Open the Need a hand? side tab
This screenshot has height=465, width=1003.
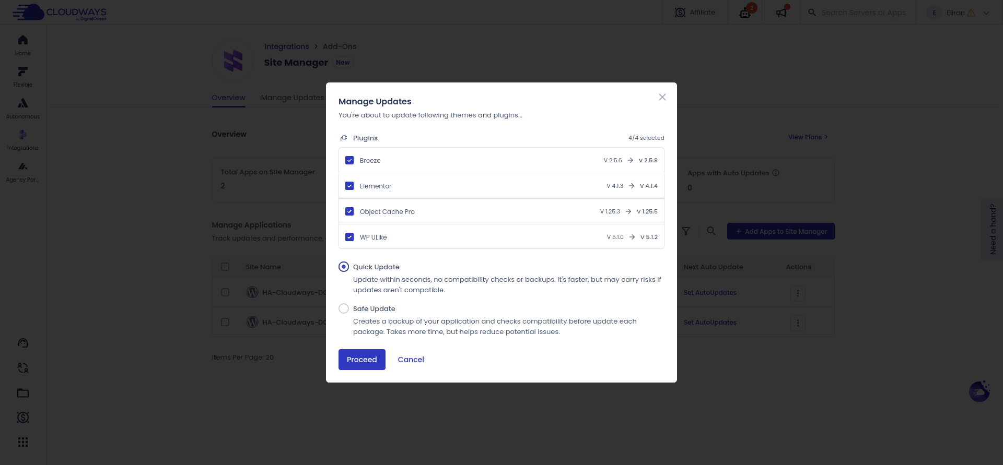click(x=993, y=229)
